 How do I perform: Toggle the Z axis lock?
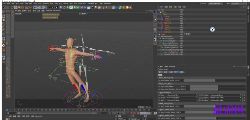(x=42, y=7)
